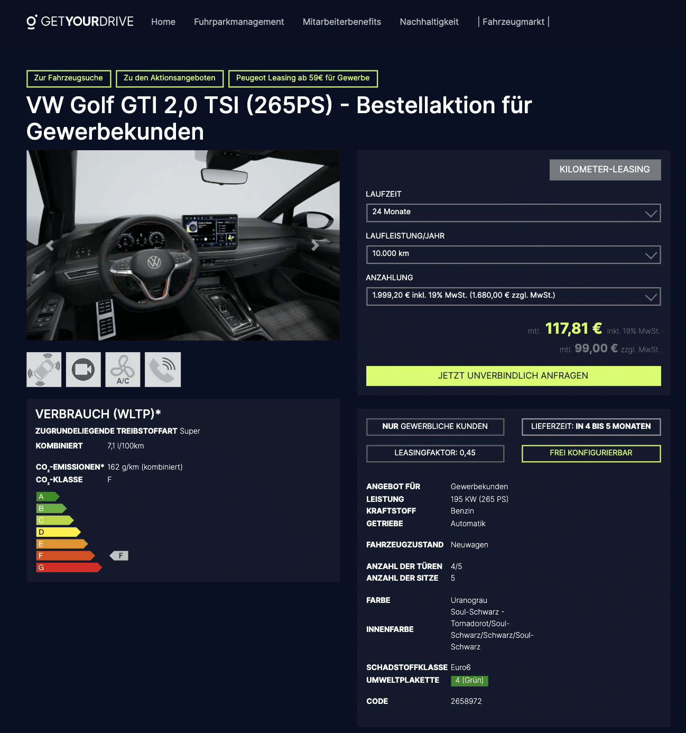Click the red G efficiency class bar
Image resolution: width=686 pixels, height=733 pixels.
pyautogui.click(x=69, y=567)
